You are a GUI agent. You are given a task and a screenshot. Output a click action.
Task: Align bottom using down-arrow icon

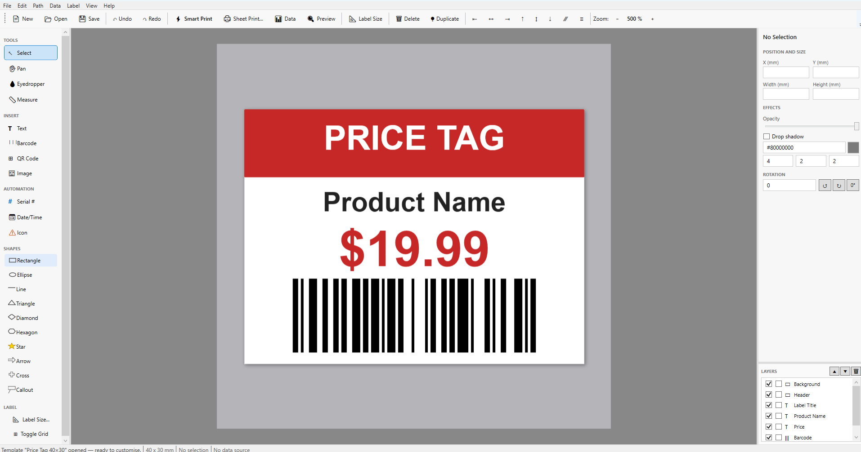tap(550, 19)
